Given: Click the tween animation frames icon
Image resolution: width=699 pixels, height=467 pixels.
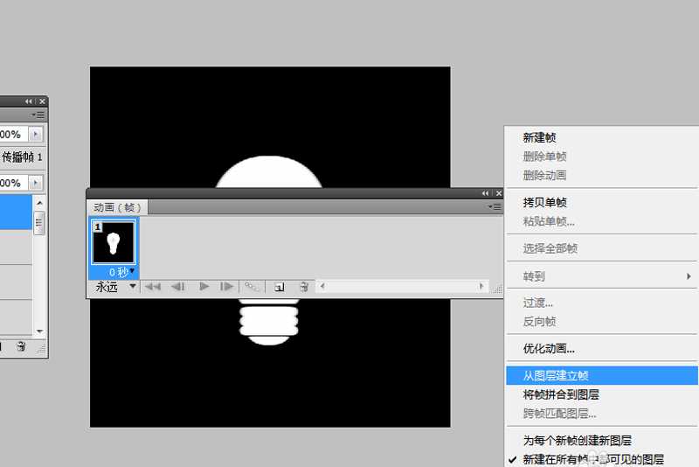Looking at the screenshot, I should click(252, 286).
